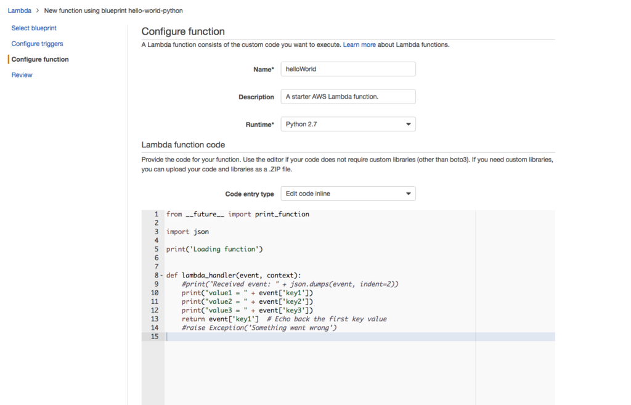This screenshot has height=405, width=631.
Task: Click the commented json.dumps line 9
Action: (x=290, y=284)
